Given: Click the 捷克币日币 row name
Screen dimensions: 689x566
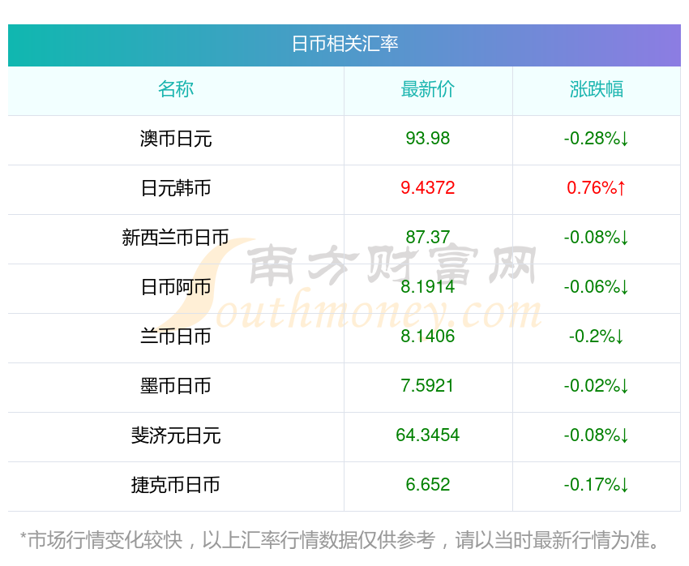Looking at the screenshot, I should (x=176, y=485).
